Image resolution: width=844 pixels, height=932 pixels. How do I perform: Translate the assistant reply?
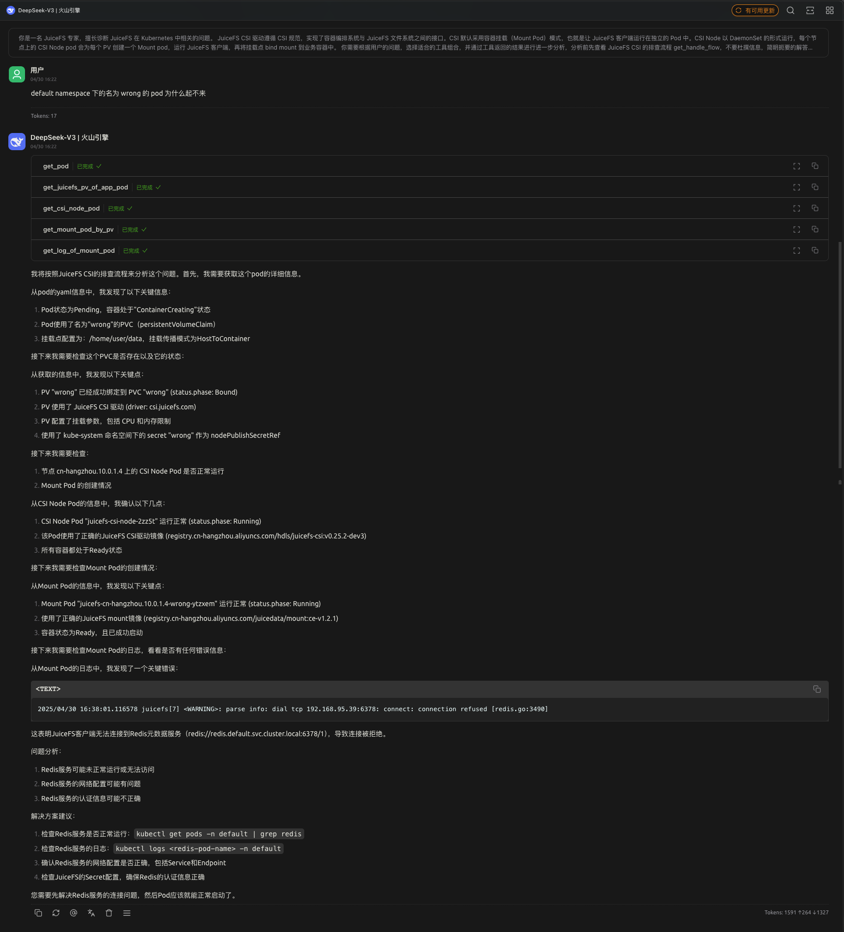point(91,913)
